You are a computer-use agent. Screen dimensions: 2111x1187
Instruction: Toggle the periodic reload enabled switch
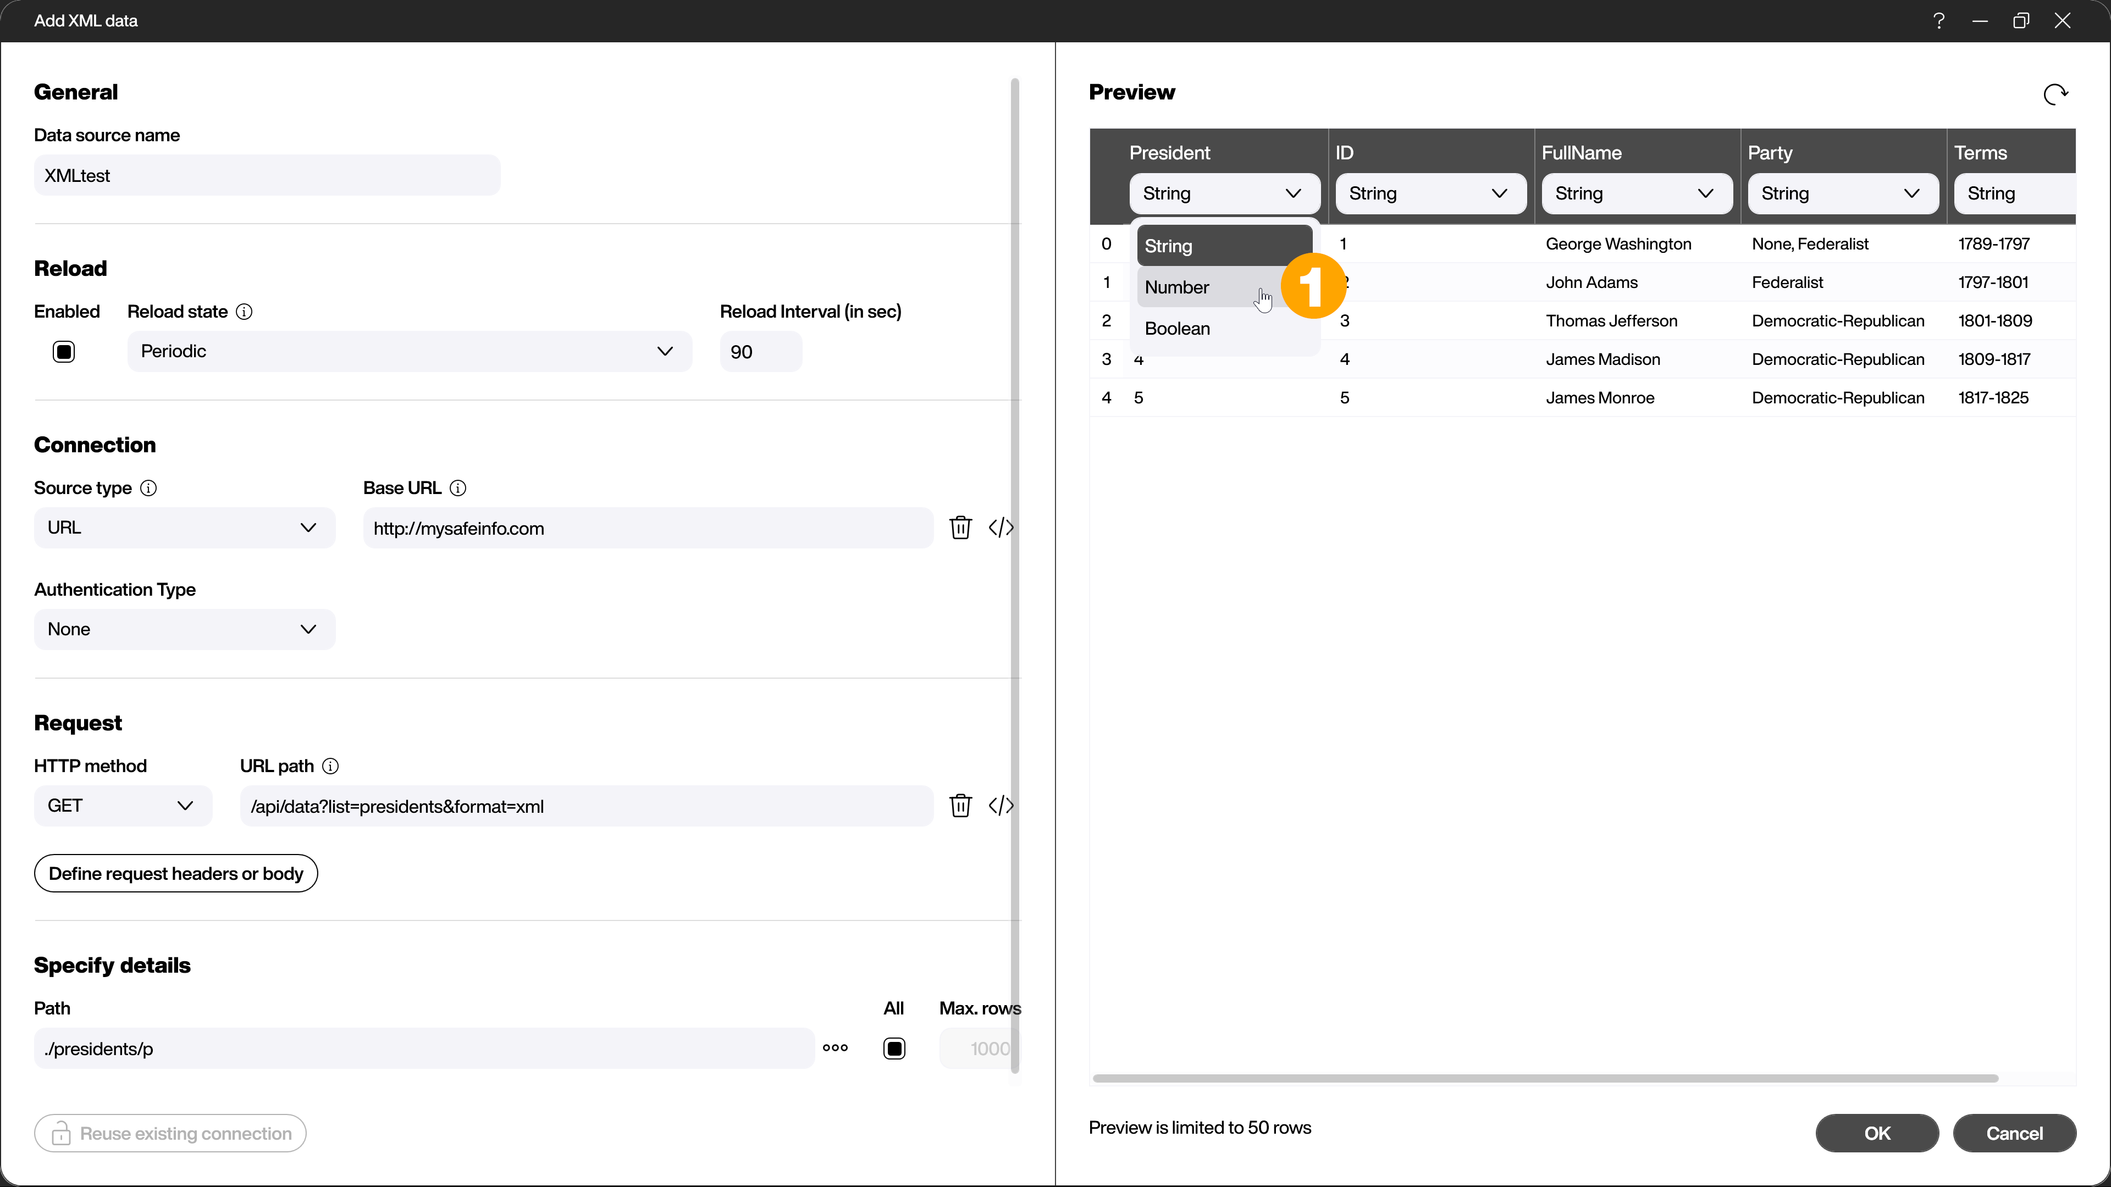[64, 351]
